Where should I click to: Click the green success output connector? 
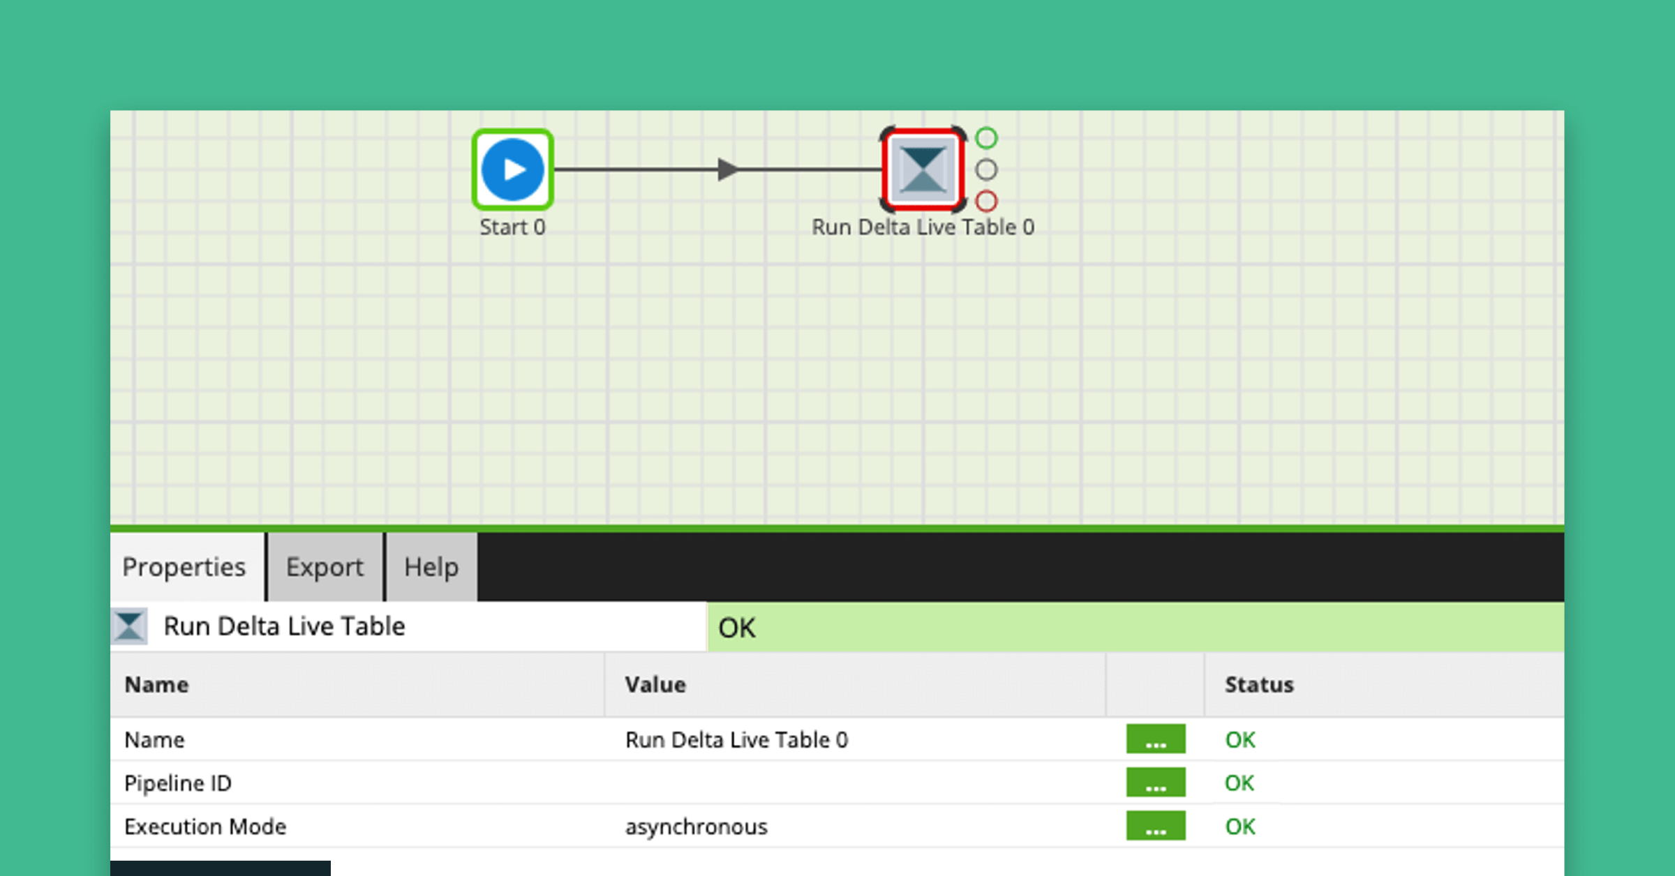[986, 138]
